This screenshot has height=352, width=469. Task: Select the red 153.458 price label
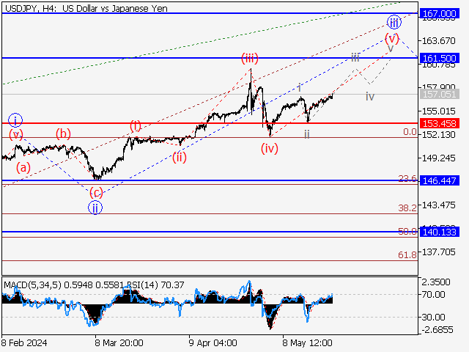(x=439, y=123)
